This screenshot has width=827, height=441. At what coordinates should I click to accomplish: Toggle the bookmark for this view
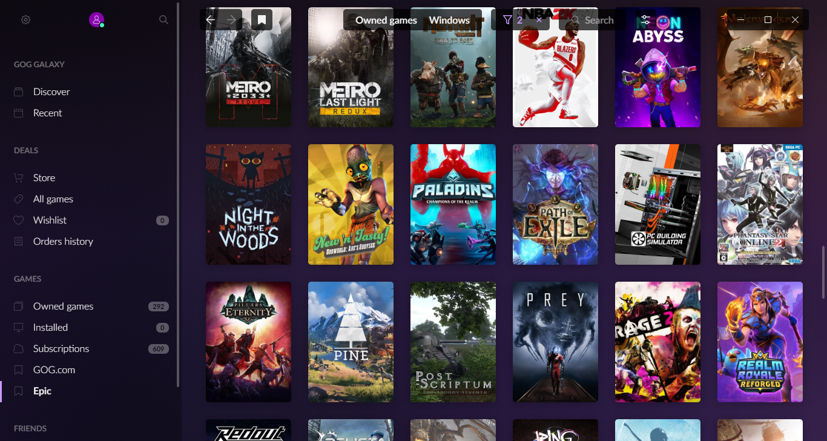tap(262, 20)
